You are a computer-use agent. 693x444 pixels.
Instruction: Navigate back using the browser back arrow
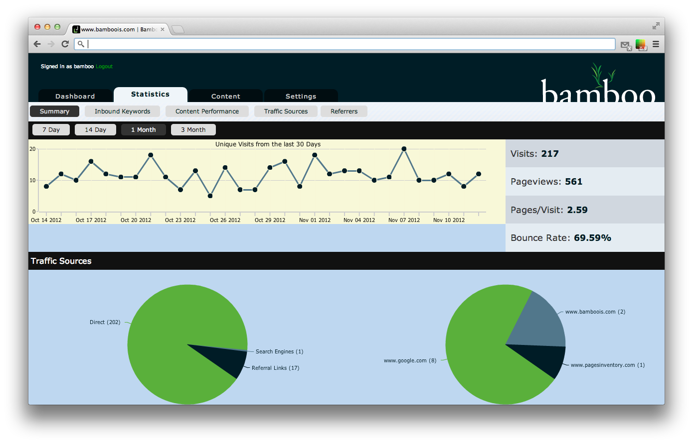[x=37, y=44]
